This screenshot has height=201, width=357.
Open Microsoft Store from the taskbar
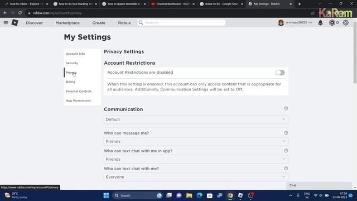coord(210,195)
